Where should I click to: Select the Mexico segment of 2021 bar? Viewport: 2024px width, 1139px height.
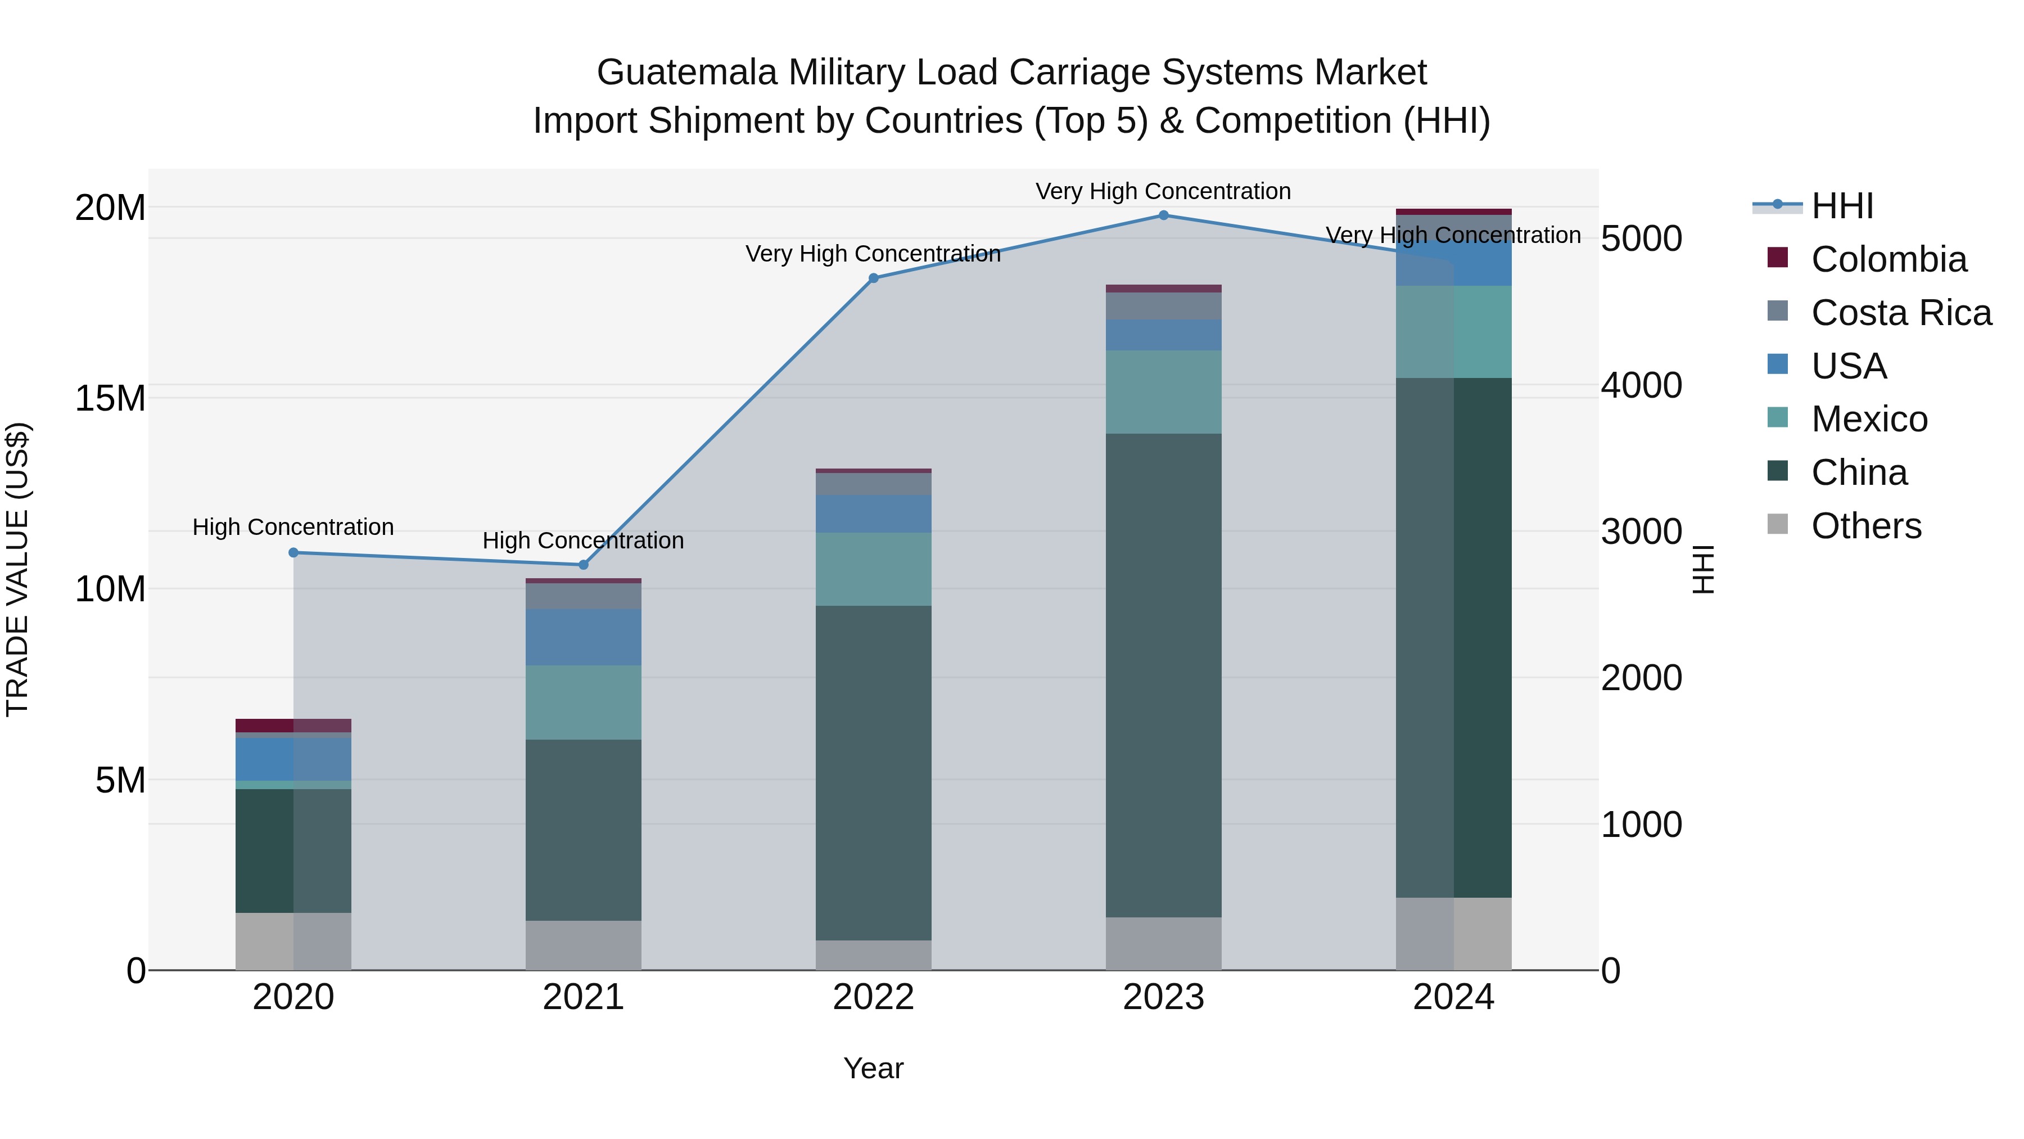click(x=584, y=703)
